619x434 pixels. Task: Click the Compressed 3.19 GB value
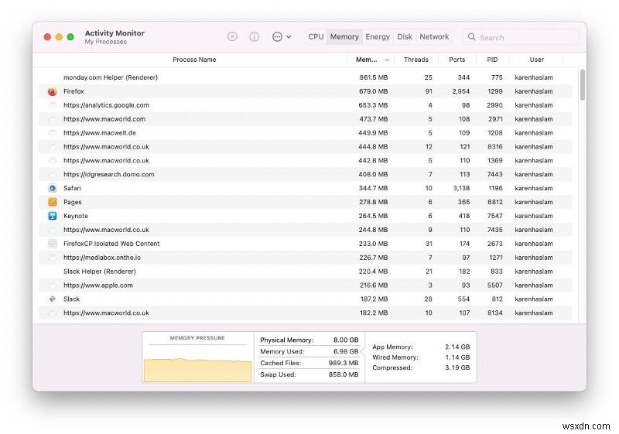pos(457,367)
